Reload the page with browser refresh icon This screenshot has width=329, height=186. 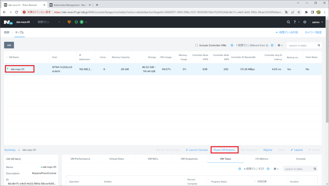tap(16, 12)
